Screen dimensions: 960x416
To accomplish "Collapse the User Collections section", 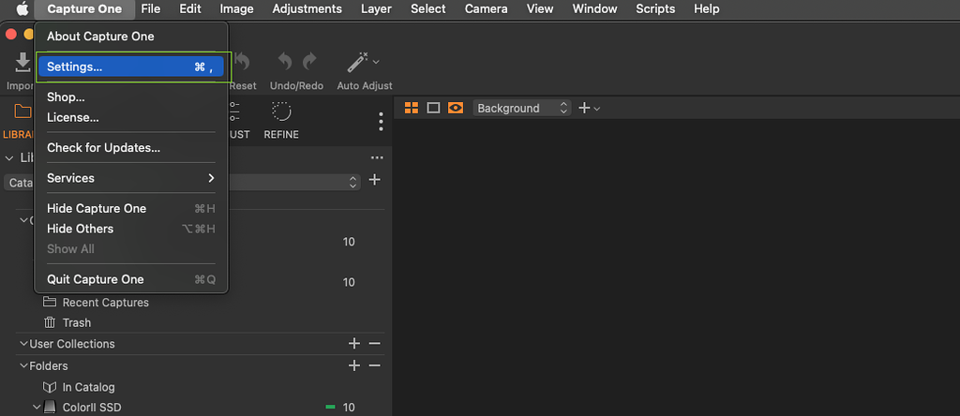I will [23, 344].
